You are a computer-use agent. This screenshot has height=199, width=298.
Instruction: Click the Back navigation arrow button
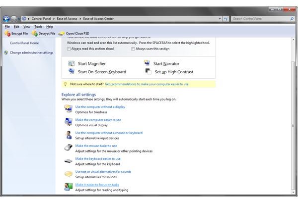[6, 19]
